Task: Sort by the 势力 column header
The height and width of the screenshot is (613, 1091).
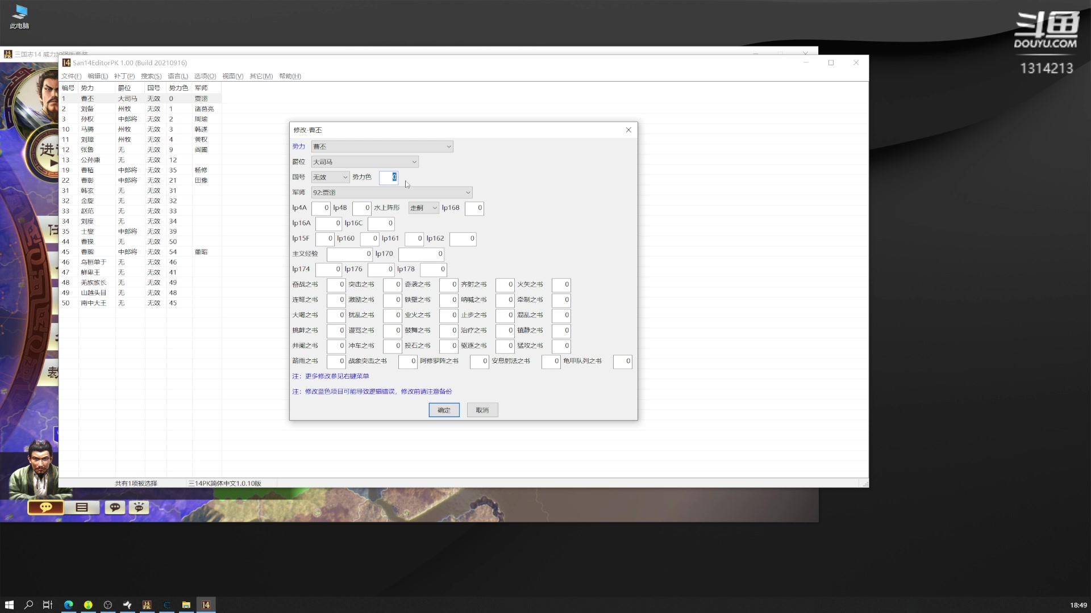Action: pyautogui.click(x=97, y=88)
